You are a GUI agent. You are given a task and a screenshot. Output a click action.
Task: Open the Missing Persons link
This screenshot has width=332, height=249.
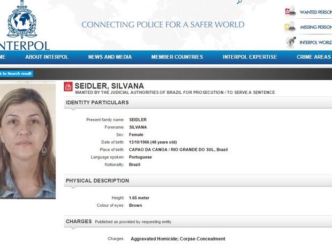click(x=316, y=27)
